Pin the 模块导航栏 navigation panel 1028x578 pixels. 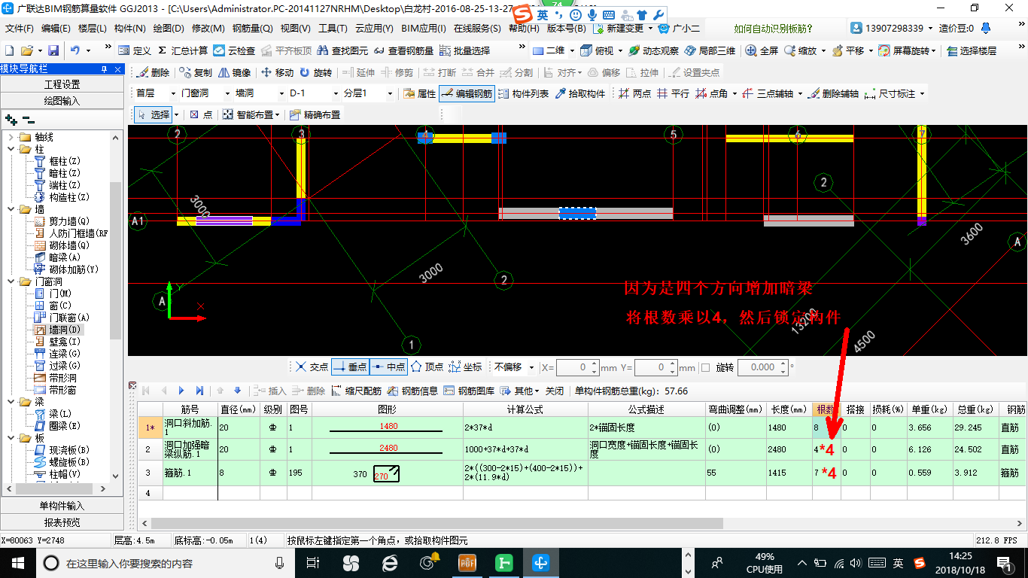point(105,68)
